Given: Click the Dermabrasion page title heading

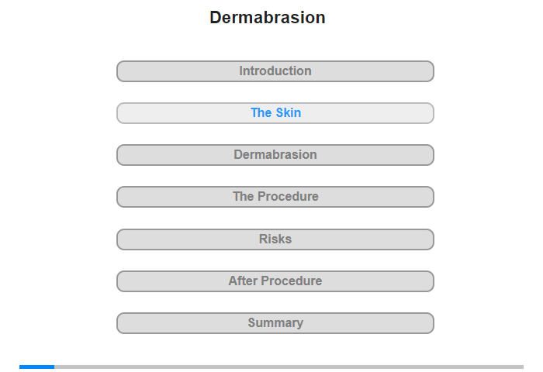Looking at the screenshot, I should (x=268, y=17).
